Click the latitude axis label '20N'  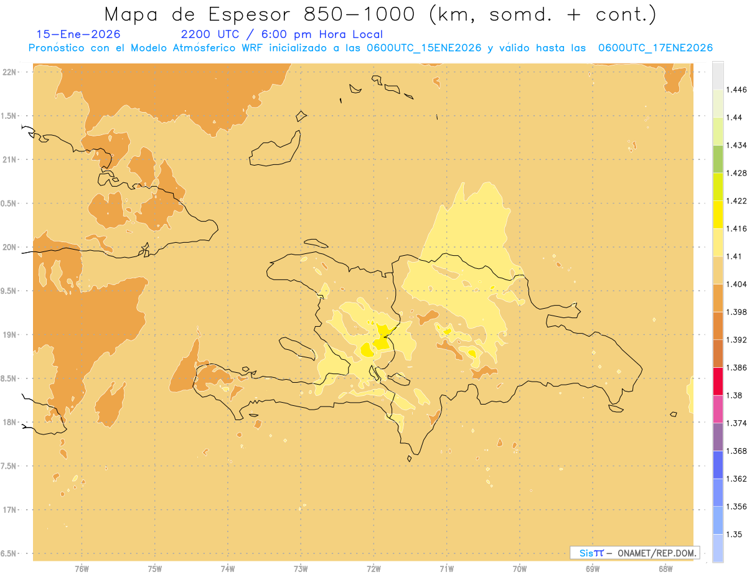pyautogui.click(x=9, y=247)
